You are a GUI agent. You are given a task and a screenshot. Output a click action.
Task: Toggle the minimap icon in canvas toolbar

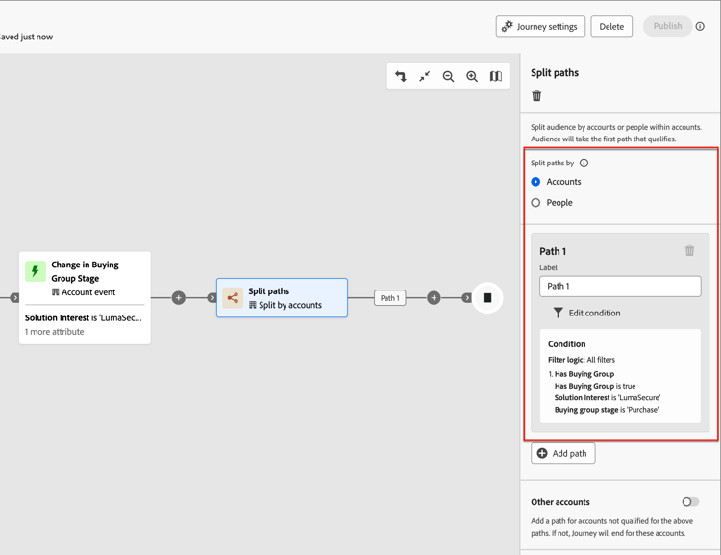tap(496, 76)
